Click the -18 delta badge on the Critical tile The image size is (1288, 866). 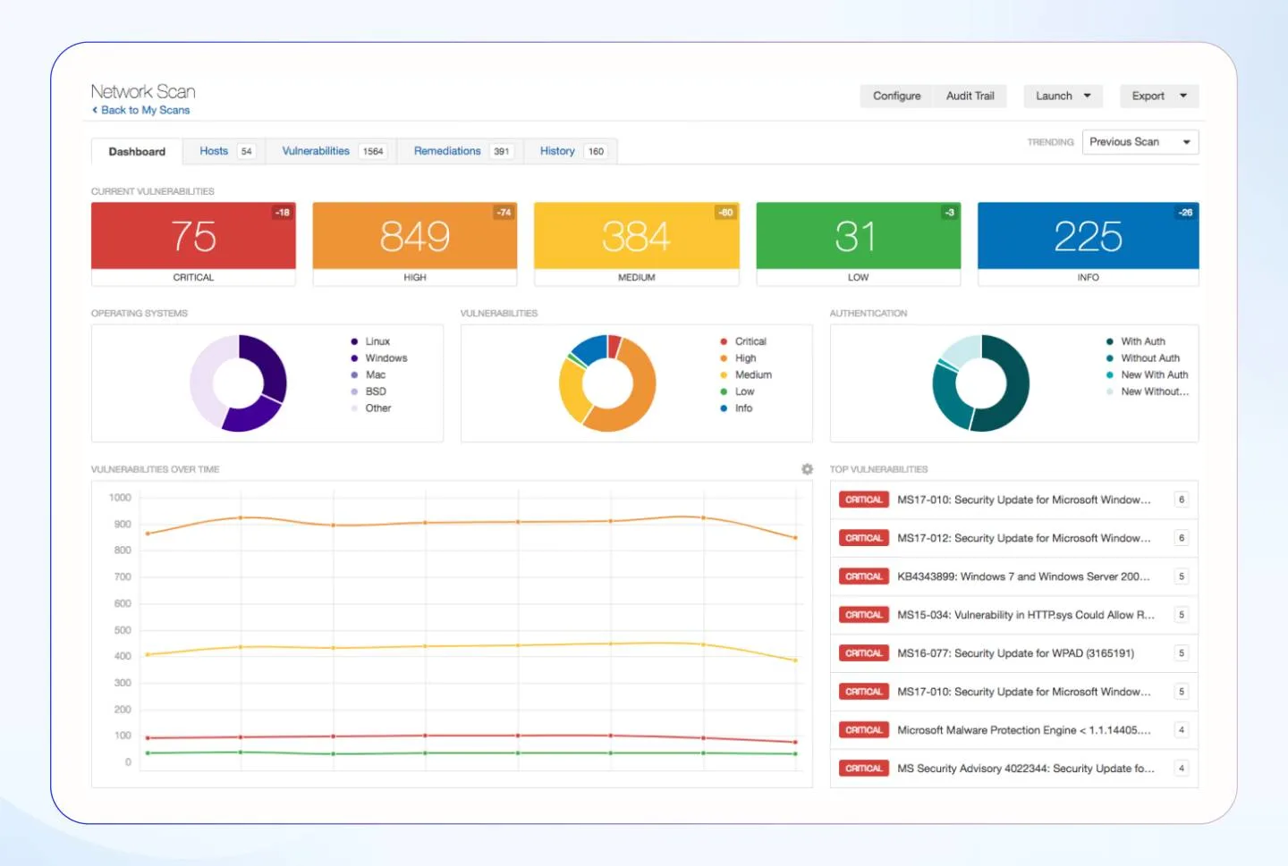pos(281,213)
